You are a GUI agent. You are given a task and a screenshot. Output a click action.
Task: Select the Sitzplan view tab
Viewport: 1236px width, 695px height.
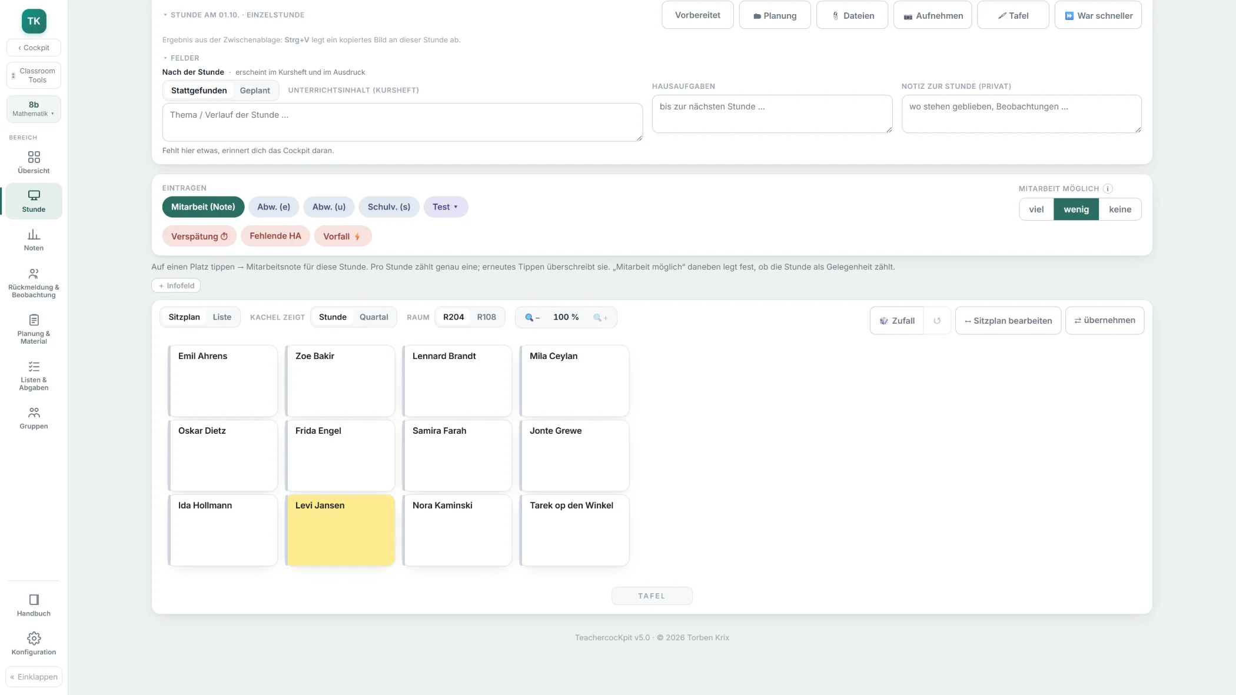pyautogui.click(x=184, y=317)
